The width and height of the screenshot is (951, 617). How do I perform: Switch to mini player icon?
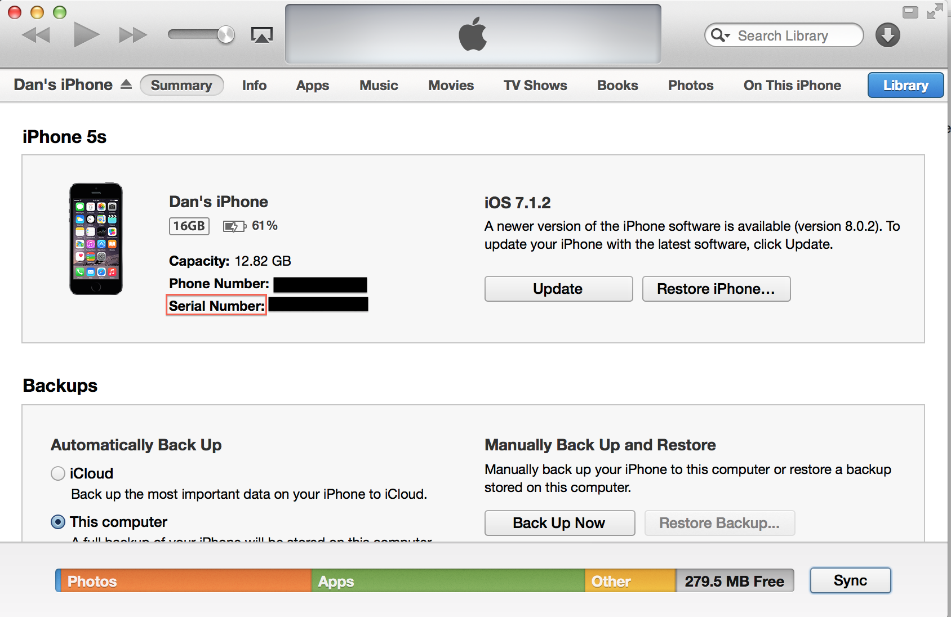[x=910, y=12]
